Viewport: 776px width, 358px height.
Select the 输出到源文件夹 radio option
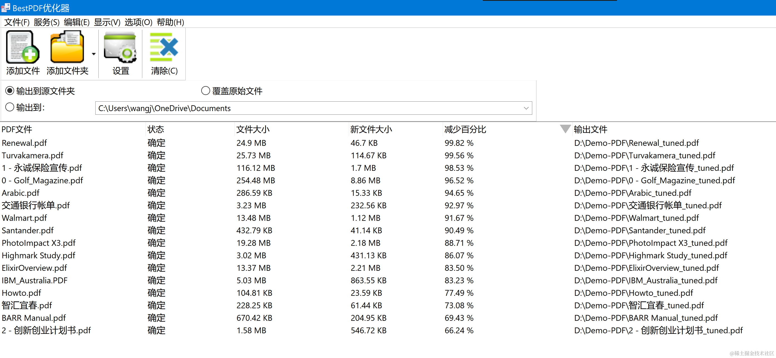pos(10,91)
